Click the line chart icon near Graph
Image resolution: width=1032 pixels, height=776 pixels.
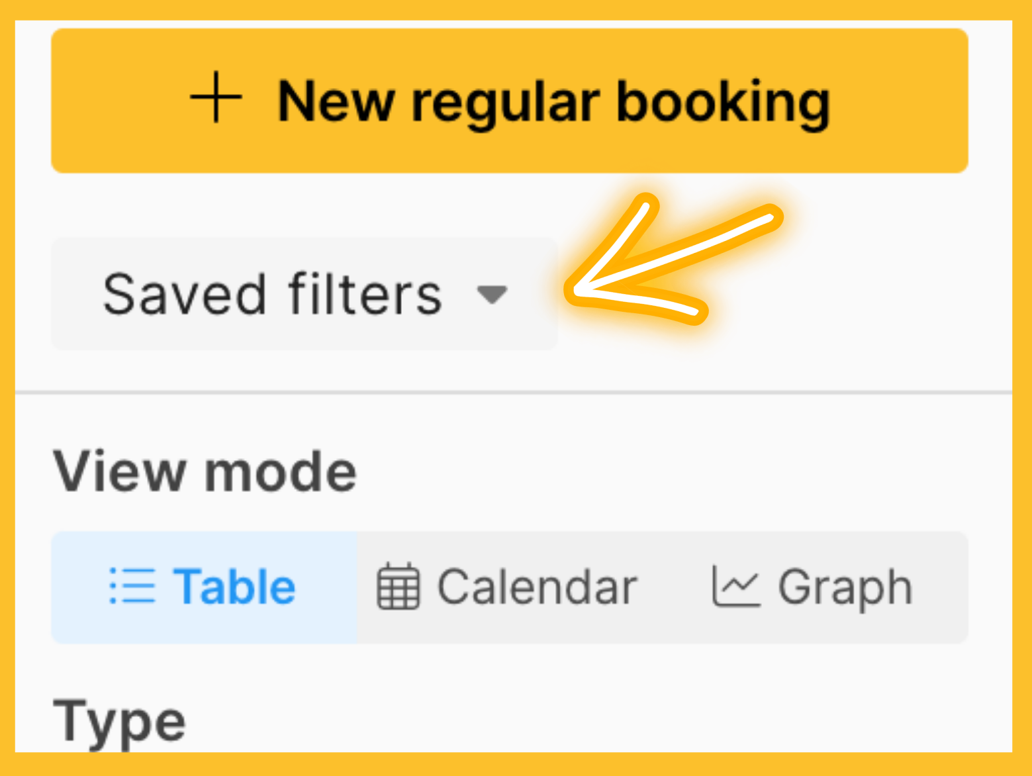(x=735, y=586)
